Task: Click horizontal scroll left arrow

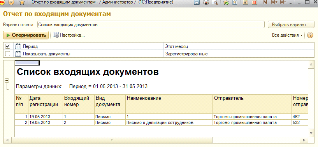Action: (7, 140)
